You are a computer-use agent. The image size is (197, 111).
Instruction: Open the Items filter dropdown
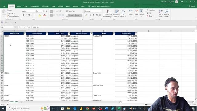coord(114,34)
